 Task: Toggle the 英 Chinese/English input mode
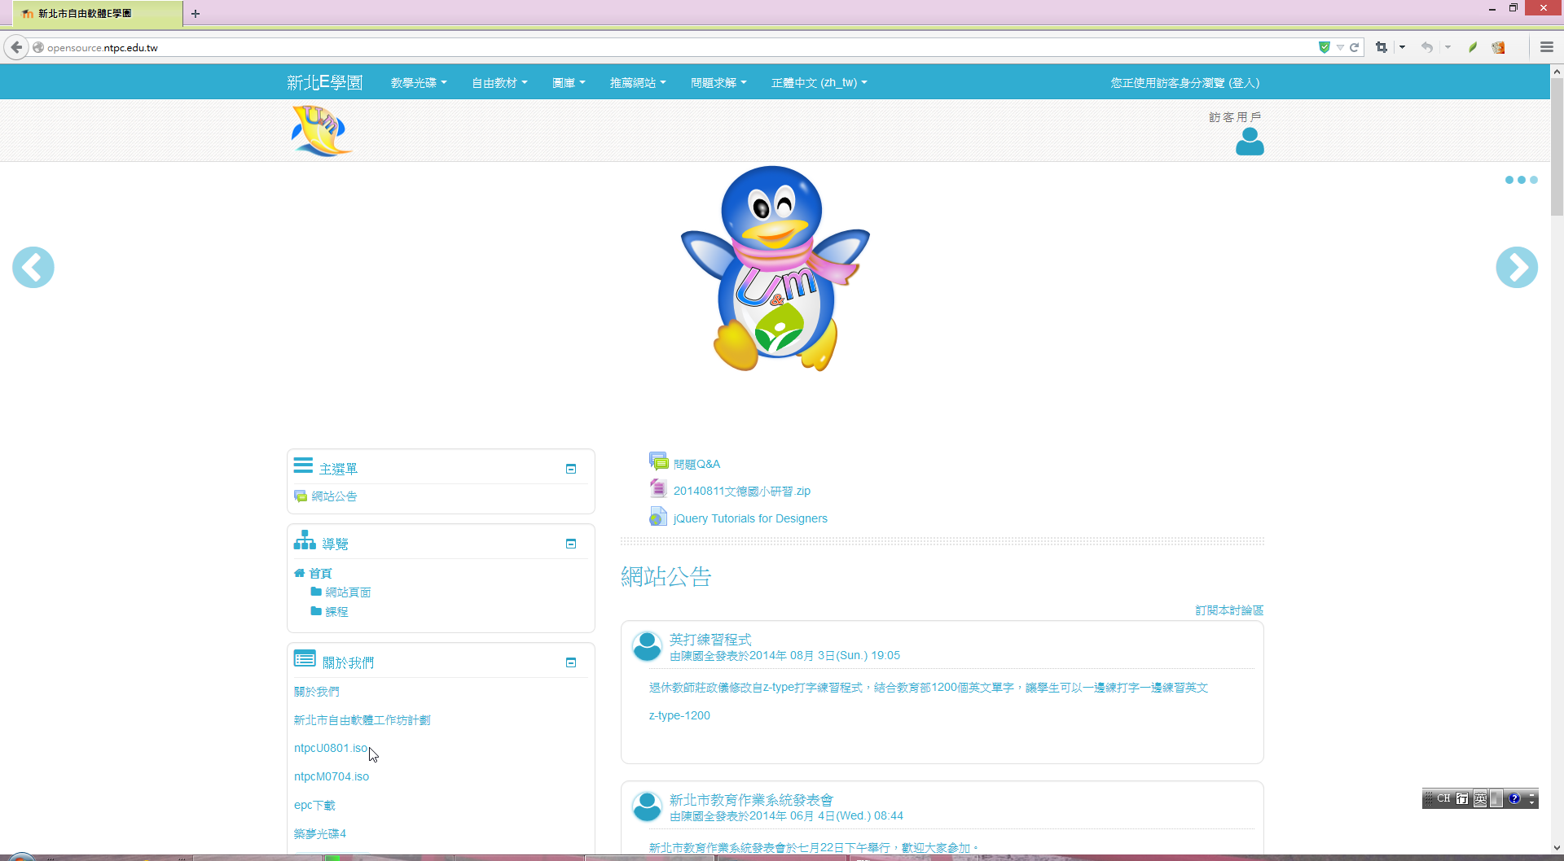point(1480,798)
